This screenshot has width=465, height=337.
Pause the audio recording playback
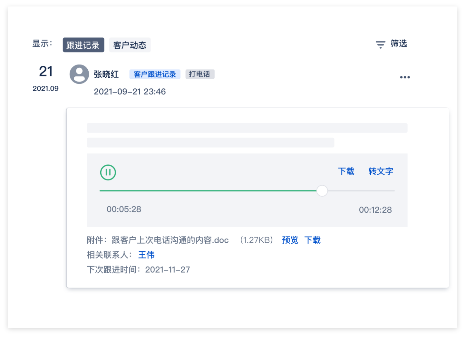click(x=108, y=172)
